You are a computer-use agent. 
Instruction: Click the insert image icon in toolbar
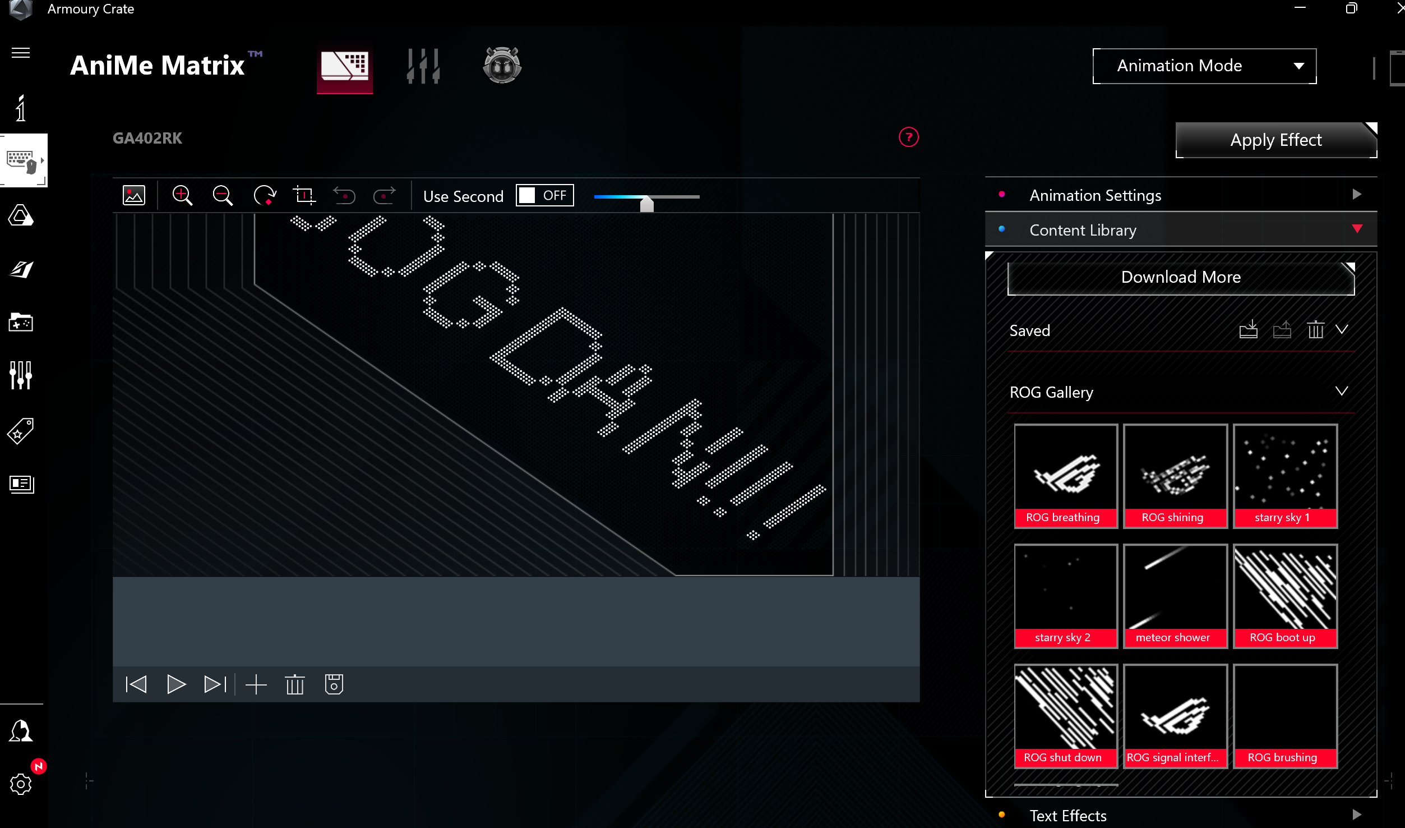(134, 195)
